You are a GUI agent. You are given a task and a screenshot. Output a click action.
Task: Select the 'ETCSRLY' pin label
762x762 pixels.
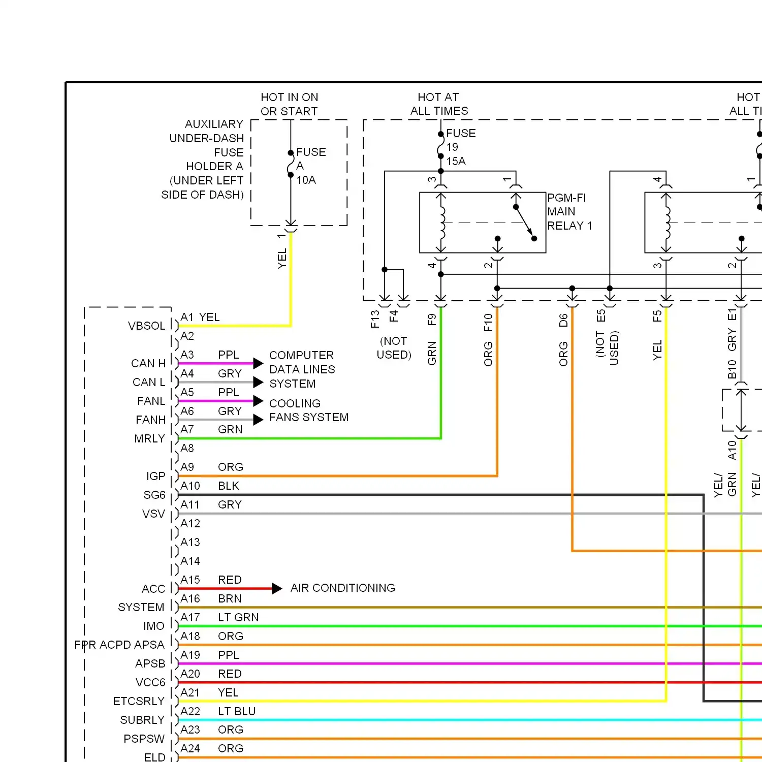(139, 702)
